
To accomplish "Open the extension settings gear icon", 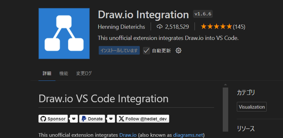I will (x=179, y=51).
